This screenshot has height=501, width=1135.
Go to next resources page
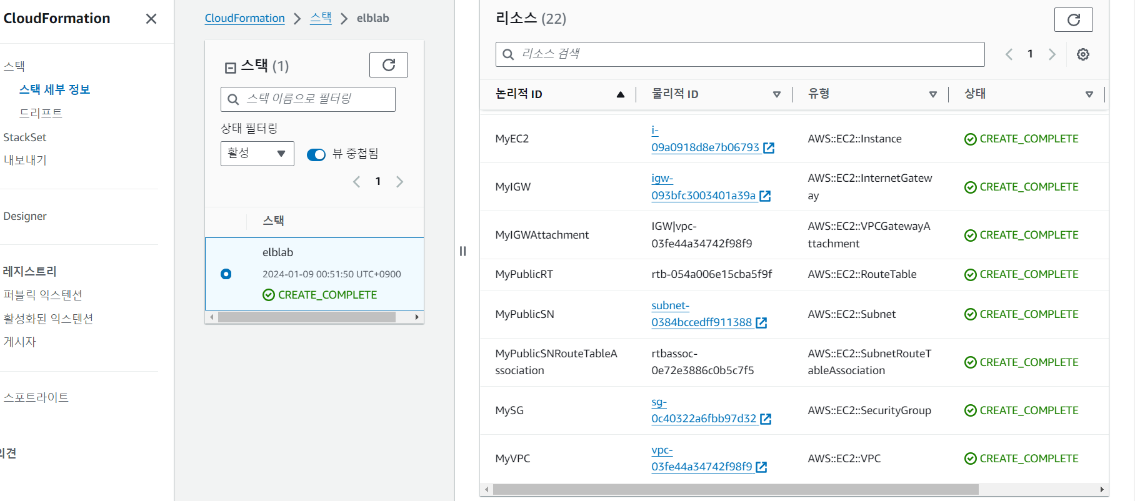(x=1052, y=54)
